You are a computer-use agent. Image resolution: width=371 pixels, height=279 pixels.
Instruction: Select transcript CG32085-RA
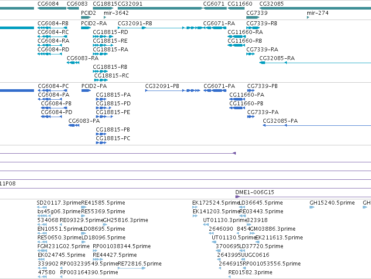click(277, 58)
